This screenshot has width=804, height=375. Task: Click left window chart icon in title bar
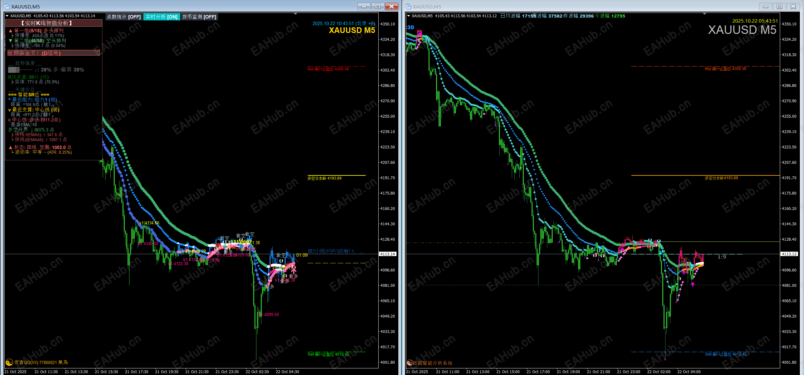click(7, 7)
